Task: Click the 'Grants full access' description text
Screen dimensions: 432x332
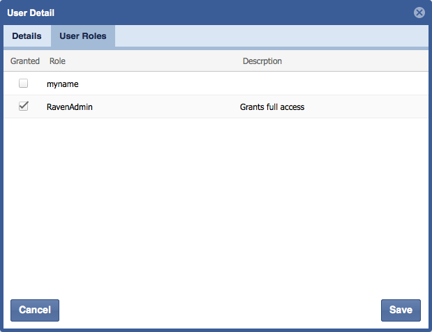Action: click(x=272, y=107)
